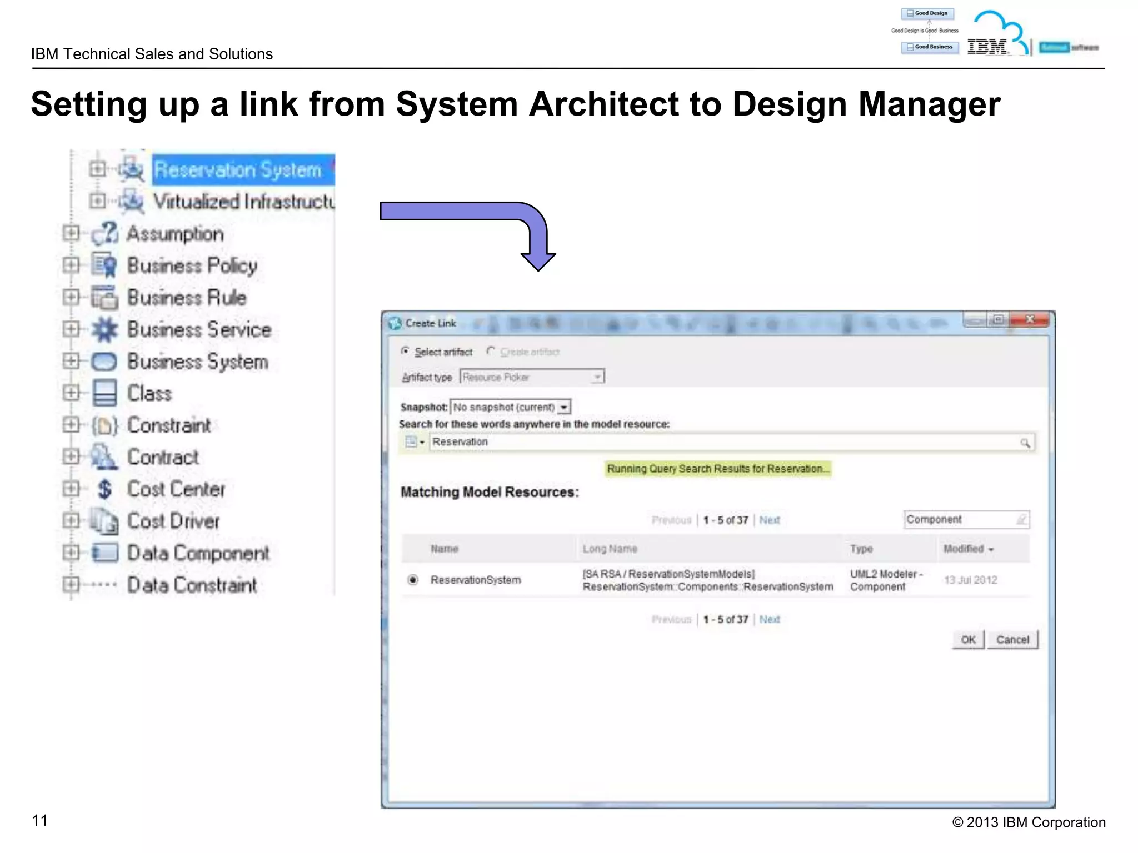
Task: Close the Create Link dialog
Action: [x=1030, y=319]
